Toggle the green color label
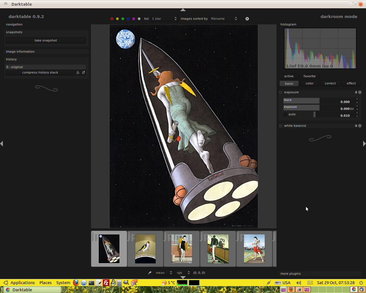This screenshot has width=366, height=293. click(123, 19)
